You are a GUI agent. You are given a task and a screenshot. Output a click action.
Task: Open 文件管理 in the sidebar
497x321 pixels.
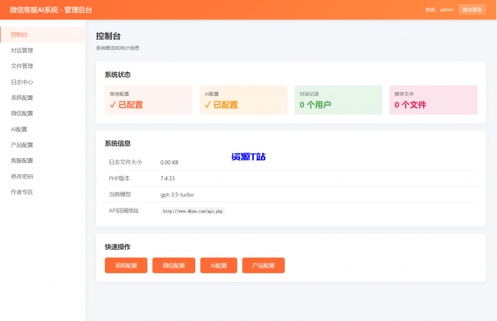(x=24, y=66)
